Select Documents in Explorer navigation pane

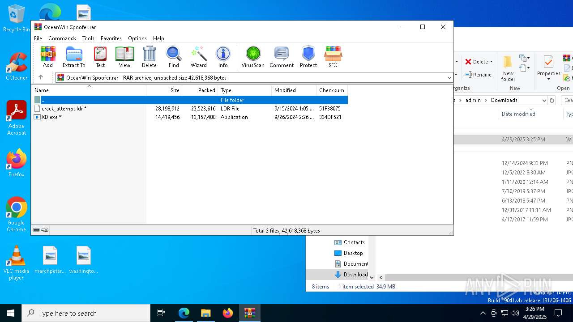(x=351, y=264)
